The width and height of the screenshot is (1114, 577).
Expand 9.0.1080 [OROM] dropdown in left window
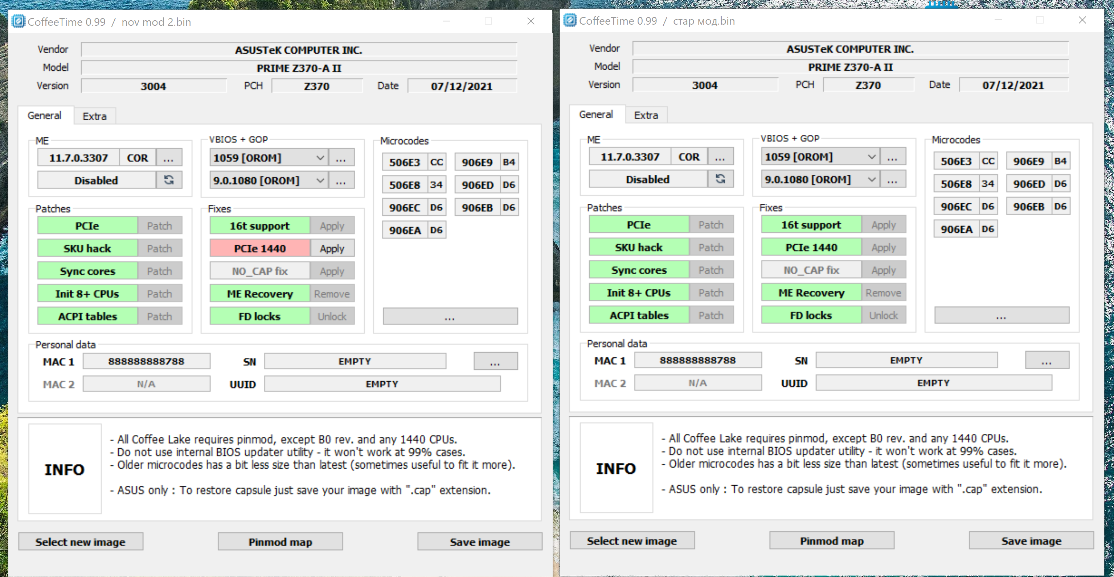click(x=320, y=180)
